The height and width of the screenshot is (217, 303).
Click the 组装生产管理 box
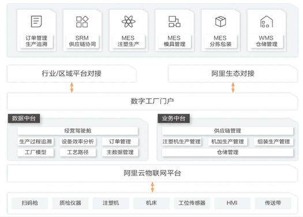pos(274,141)
